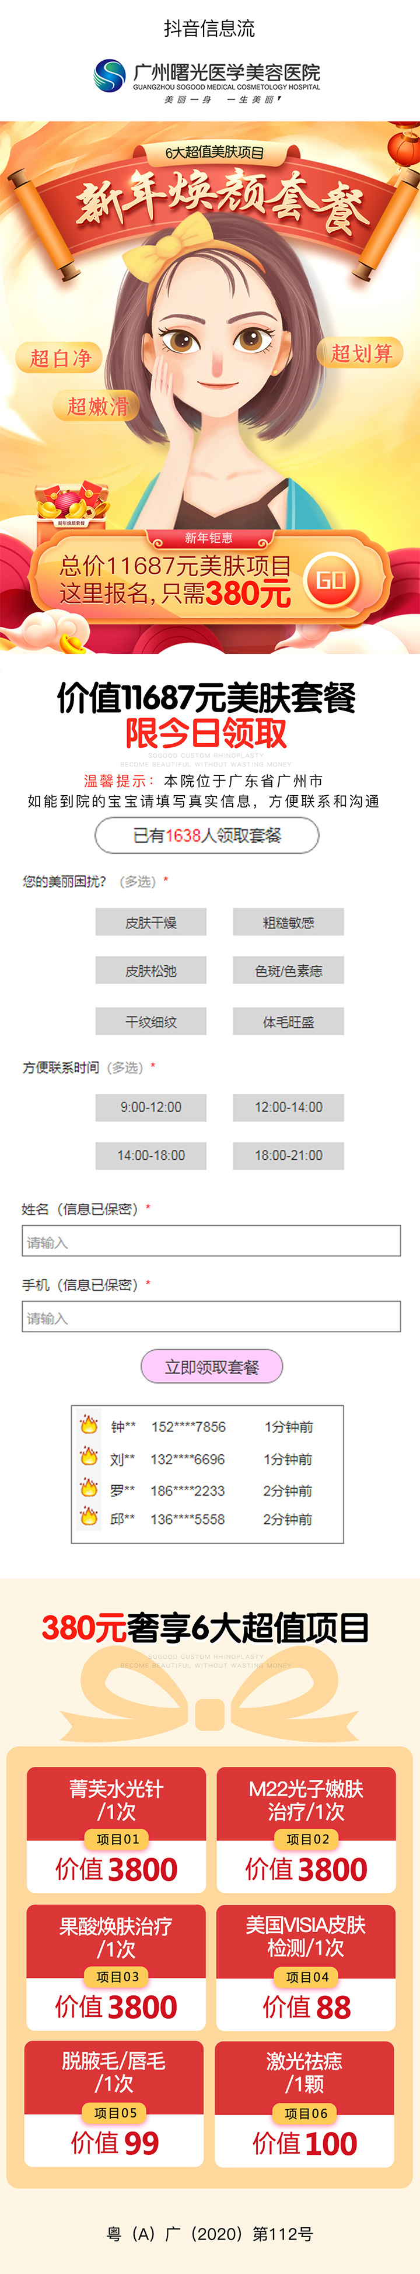This screenshot has height=2274, width=420.
Task: Select the 体毛旺盛 option
Action: pos(288,1022)
